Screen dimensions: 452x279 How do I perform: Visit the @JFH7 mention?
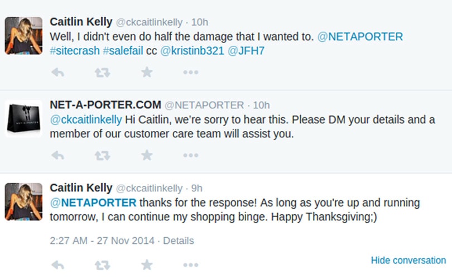tap(246, 51)
